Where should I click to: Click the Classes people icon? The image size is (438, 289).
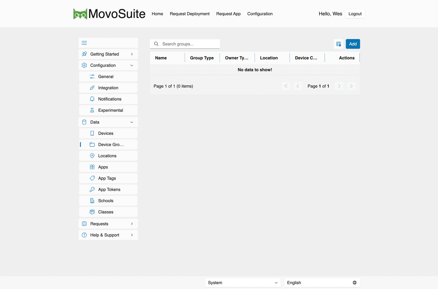(92, 212)
